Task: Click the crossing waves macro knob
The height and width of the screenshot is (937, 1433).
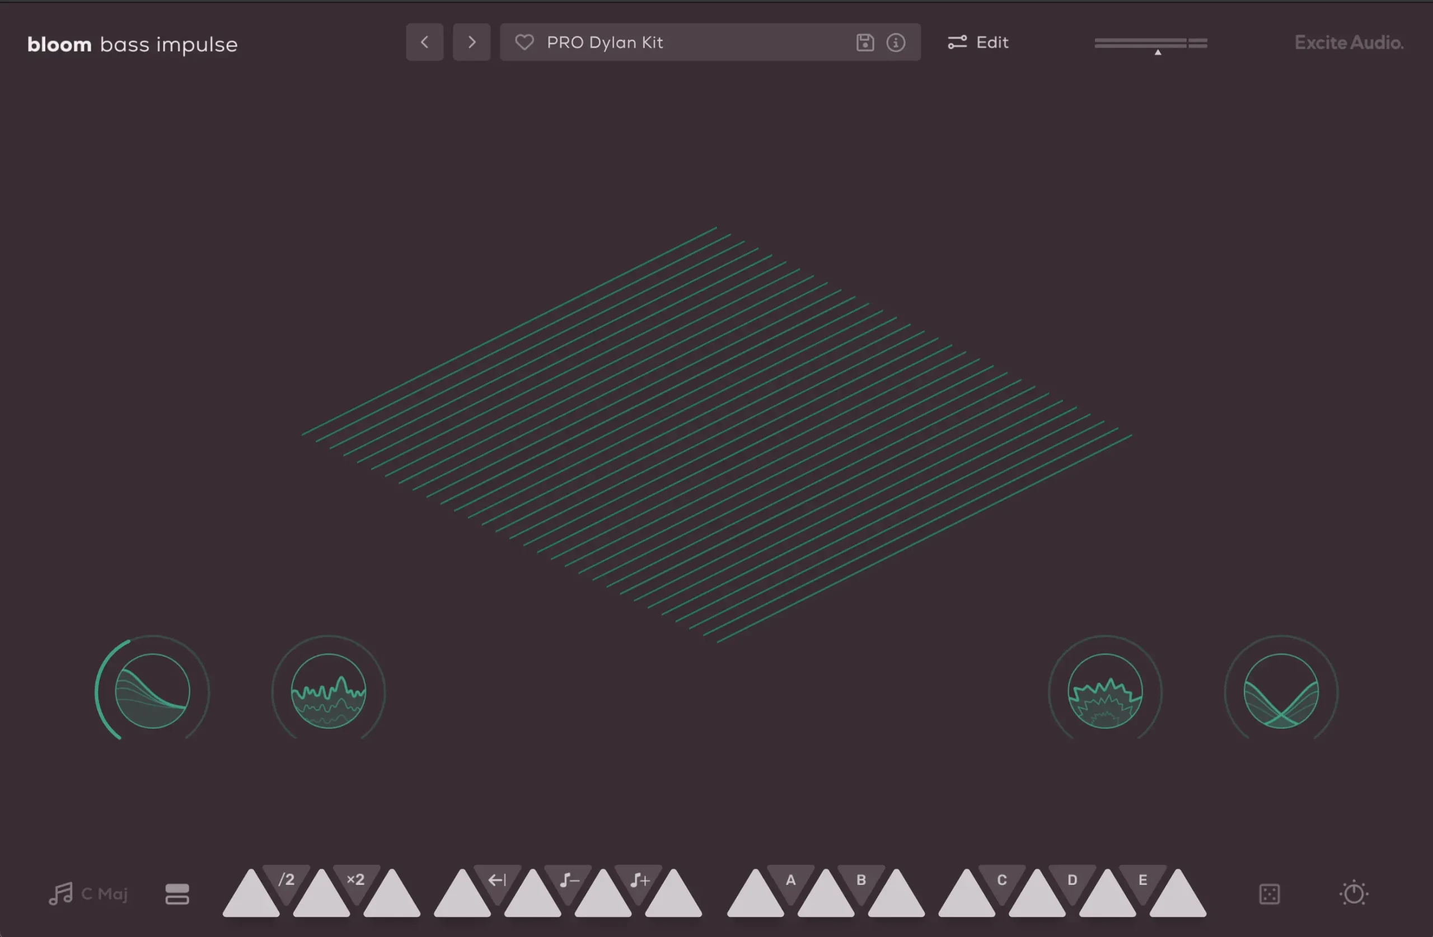Action: [x=1281, y=691]
